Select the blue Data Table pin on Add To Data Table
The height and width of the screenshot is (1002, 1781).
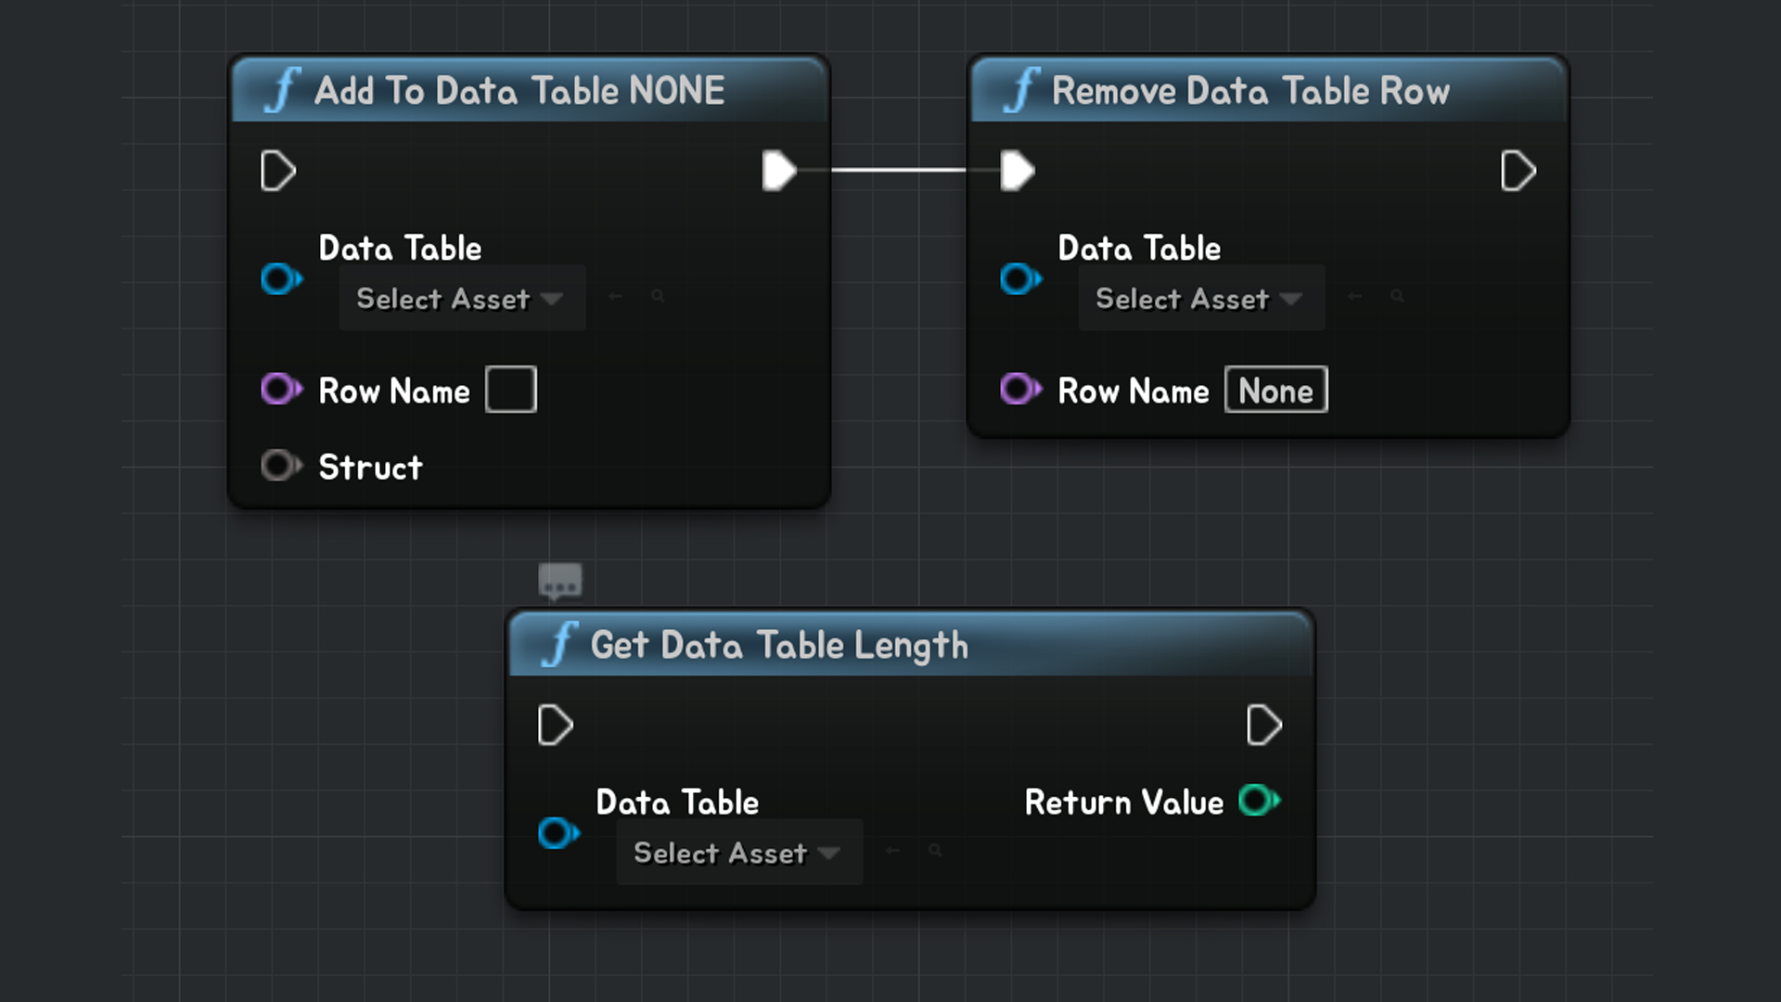click(x=281, y=278)
